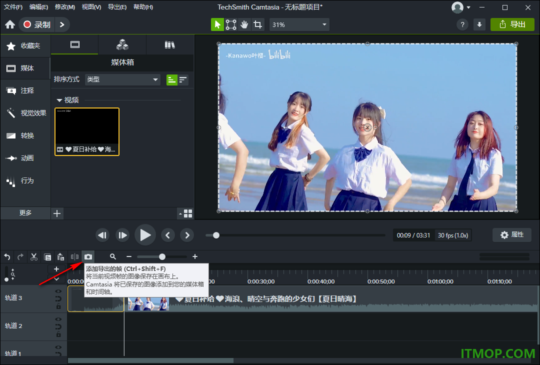This screenshot has width=540, height=365.
Task: Copy selection with the copy icon
Action: click(47, 257)
